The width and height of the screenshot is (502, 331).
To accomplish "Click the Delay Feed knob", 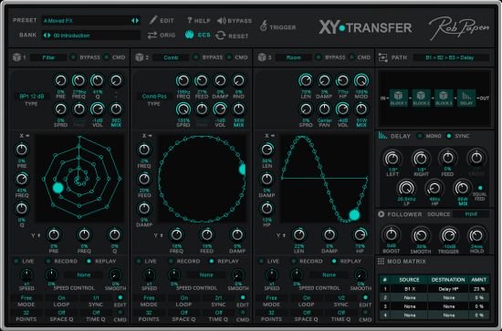I will pos(447,158).
